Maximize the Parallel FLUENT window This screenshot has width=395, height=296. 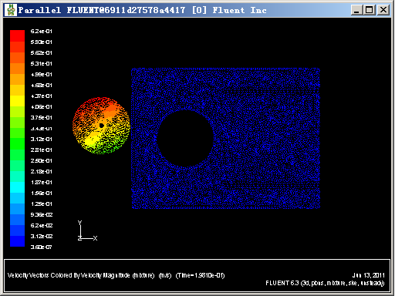pos(370,10)
